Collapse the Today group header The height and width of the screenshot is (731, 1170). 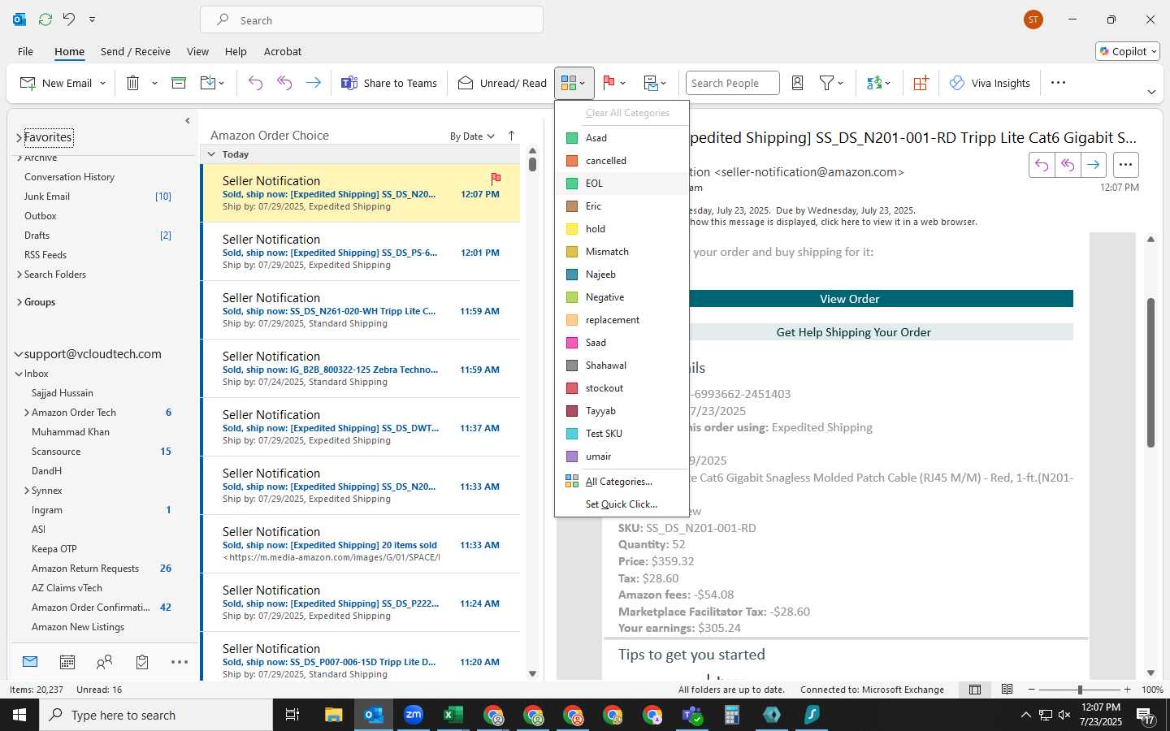tap(211, 154)
